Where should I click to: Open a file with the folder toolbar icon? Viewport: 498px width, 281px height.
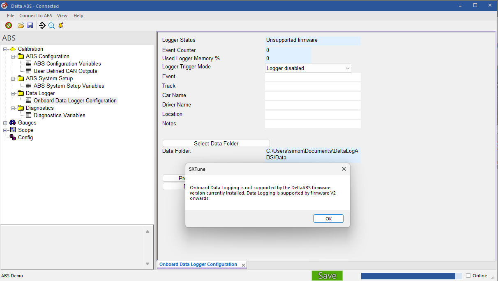pos(21,25)
